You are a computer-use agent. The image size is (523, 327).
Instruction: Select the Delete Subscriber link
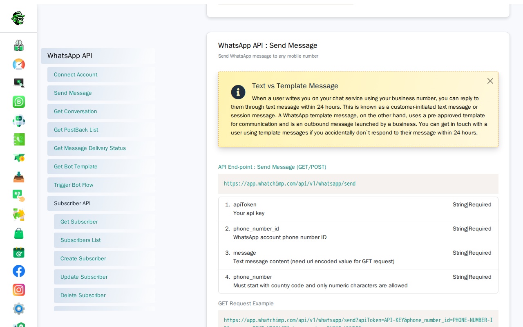point(105,296)
